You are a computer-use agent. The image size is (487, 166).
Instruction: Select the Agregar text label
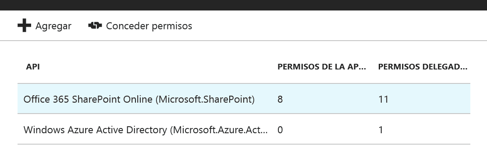pos(53,26)
